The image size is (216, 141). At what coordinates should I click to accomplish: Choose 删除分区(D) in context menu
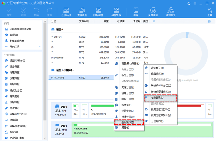point(129,99)
